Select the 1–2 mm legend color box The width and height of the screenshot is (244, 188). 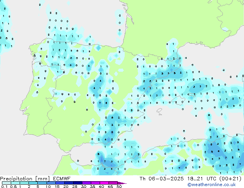(24, 183)
